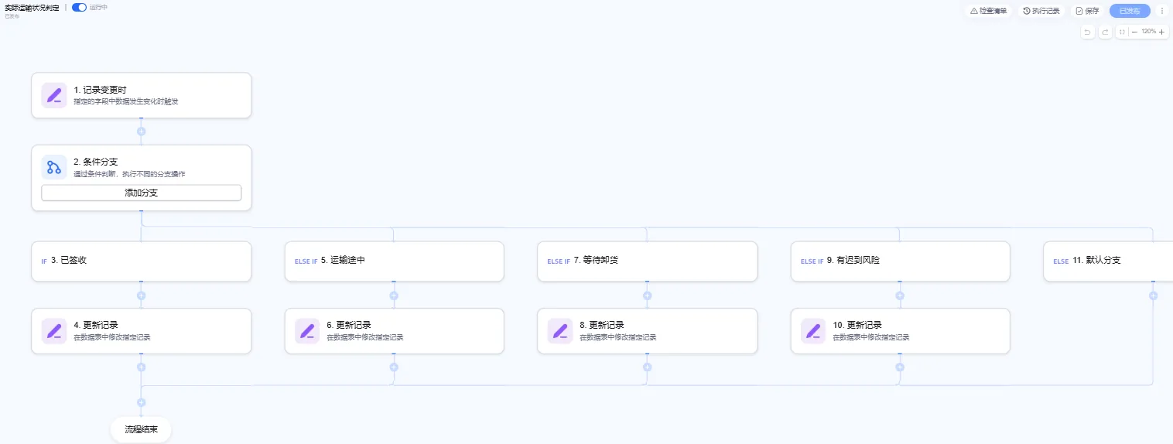Image resolution: width=1173 pixels, height=444 pixels.
Task: Open the three-dot more options menu
Action: 1161,11
